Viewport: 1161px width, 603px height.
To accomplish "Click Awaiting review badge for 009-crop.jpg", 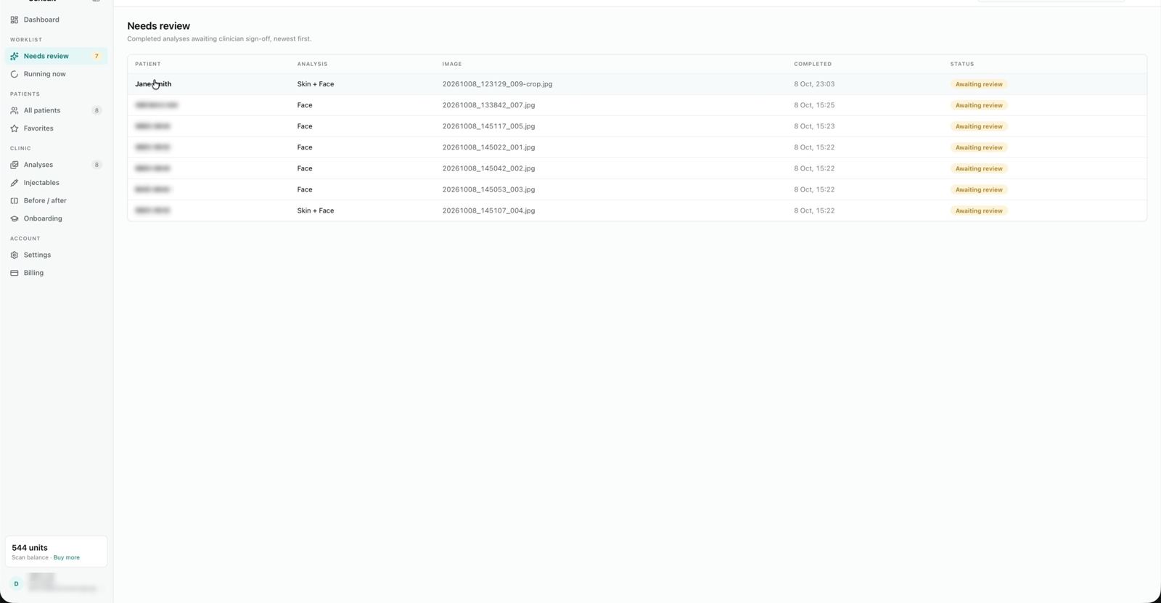I will point(979,84).
